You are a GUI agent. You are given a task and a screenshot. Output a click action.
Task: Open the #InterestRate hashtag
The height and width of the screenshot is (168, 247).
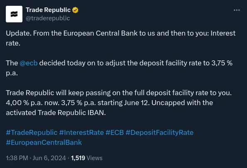click(81, 132)
